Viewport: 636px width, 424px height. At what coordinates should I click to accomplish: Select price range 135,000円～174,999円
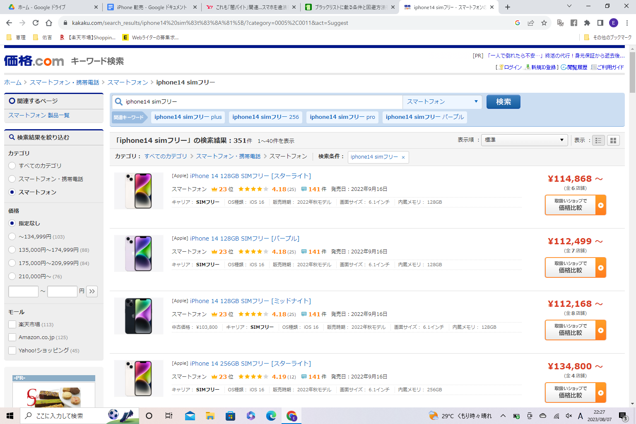tap(12, 250)
